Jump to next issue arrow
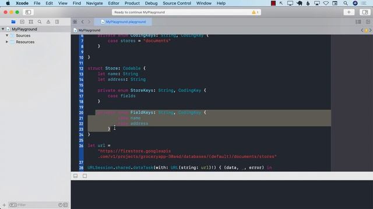Screen dimensions: 373x209 pyautogui.click(x=371, y=30)
